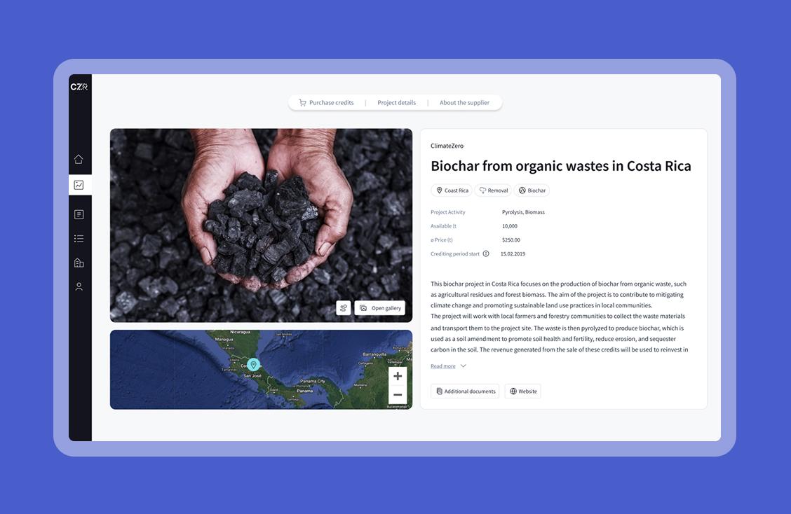Screen dimensions: 791x514
Task: Click the CZR logo
Action: [79, 87]
